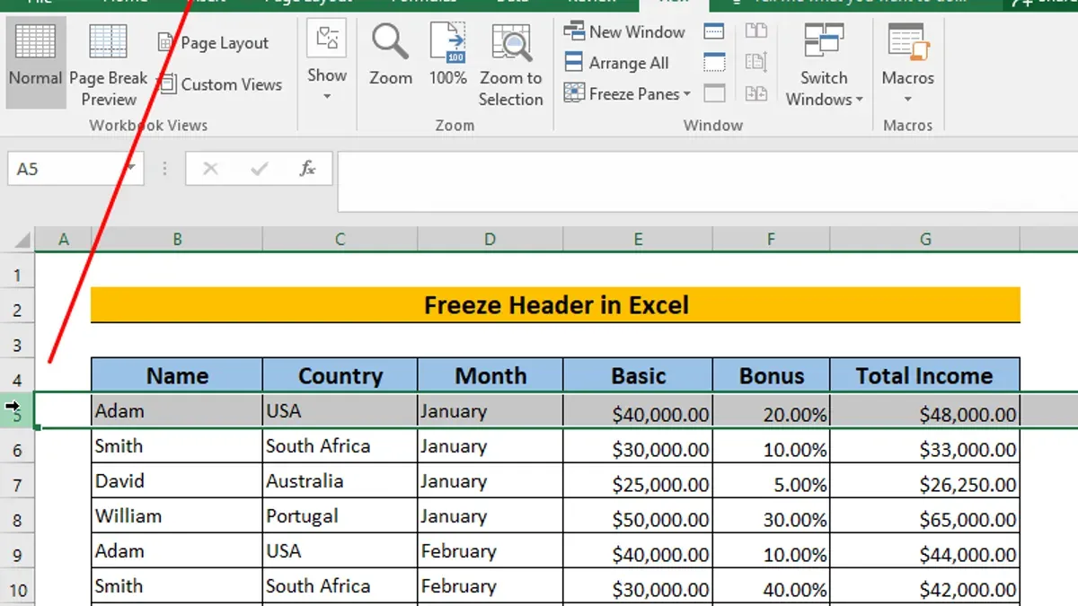Set zoom to 100%

point(447,56)
